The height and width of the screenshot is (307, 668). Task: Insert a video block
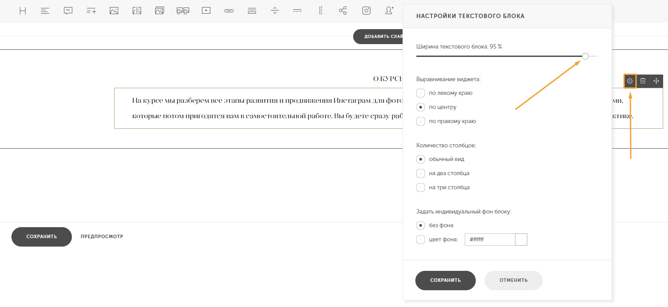(x=206, y=11)
